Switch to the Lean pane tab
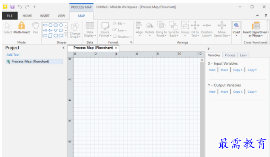Screen dimensions: 270x157 pos(243,55)
